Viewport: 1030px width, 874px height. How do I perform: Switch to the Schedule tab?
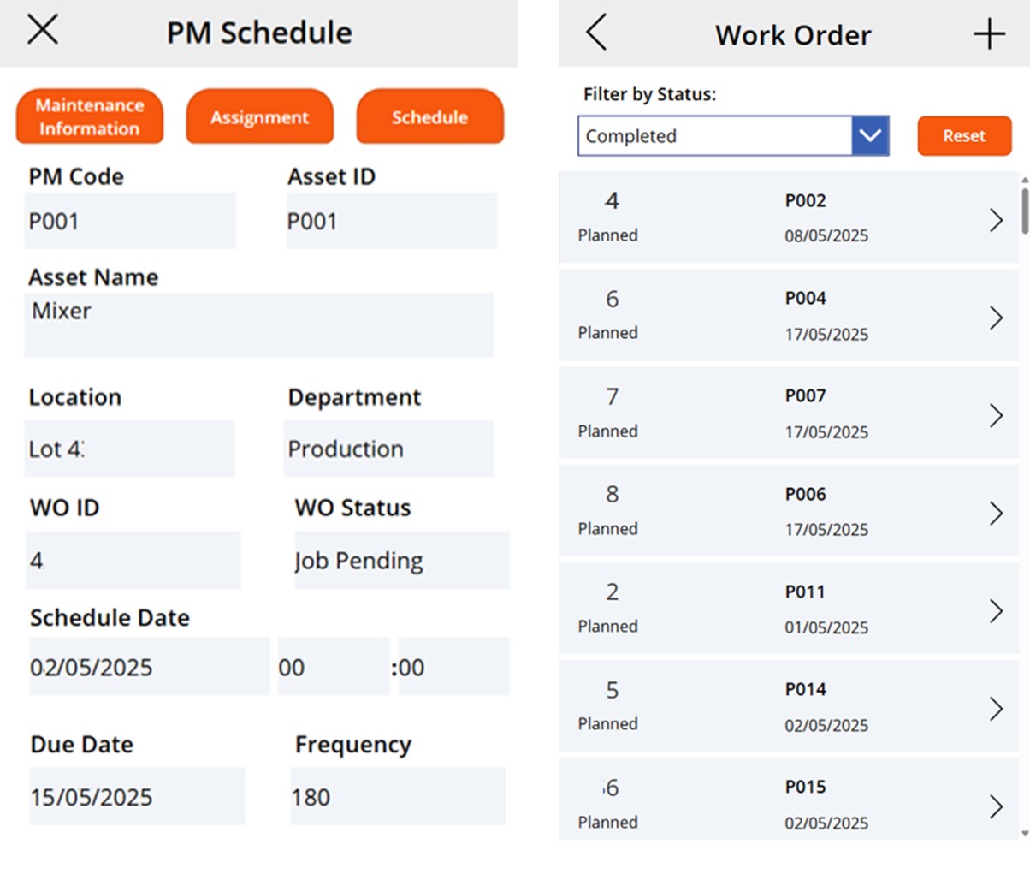tap(429, 117)
